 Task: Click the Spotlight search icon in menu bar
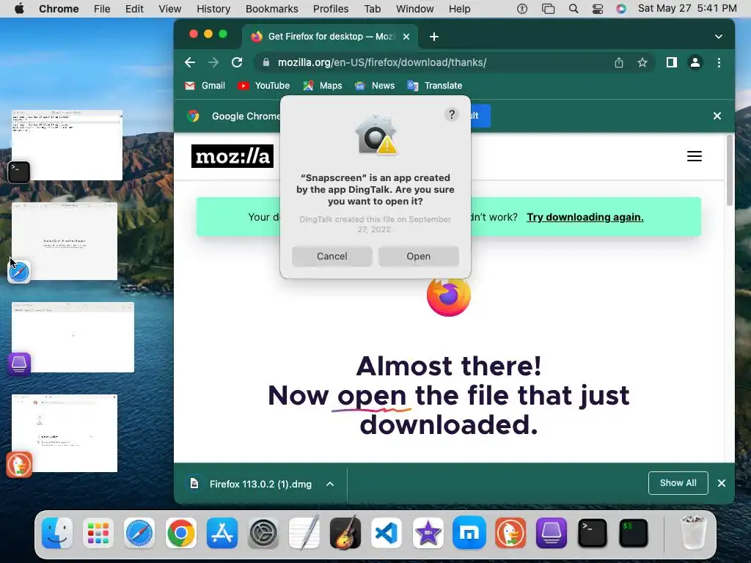click(574, 9)
